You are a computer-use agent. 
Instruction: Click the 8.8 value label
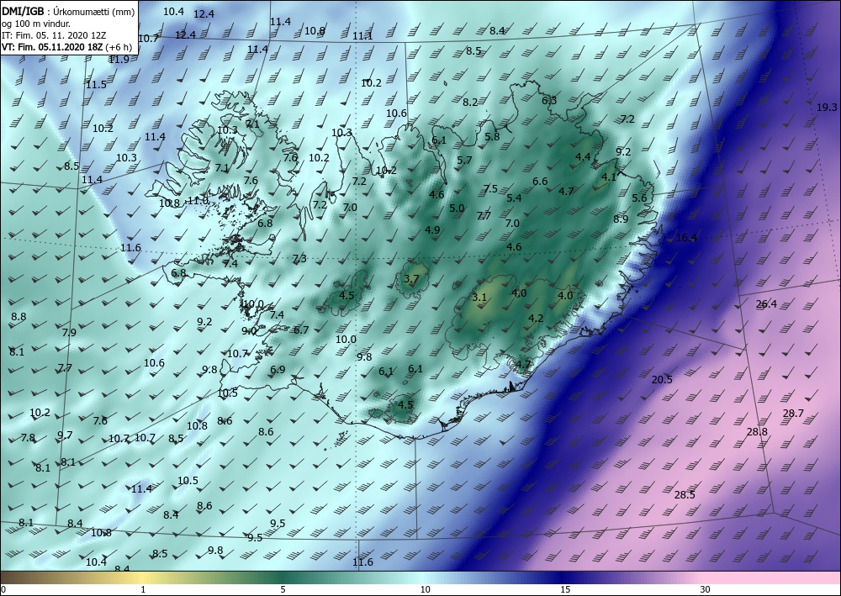coord(19,317)
